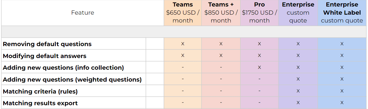Select the Matching criteria (rules) label
The height and width of the screenshot is (109, 368).
(x=40, y=91)
